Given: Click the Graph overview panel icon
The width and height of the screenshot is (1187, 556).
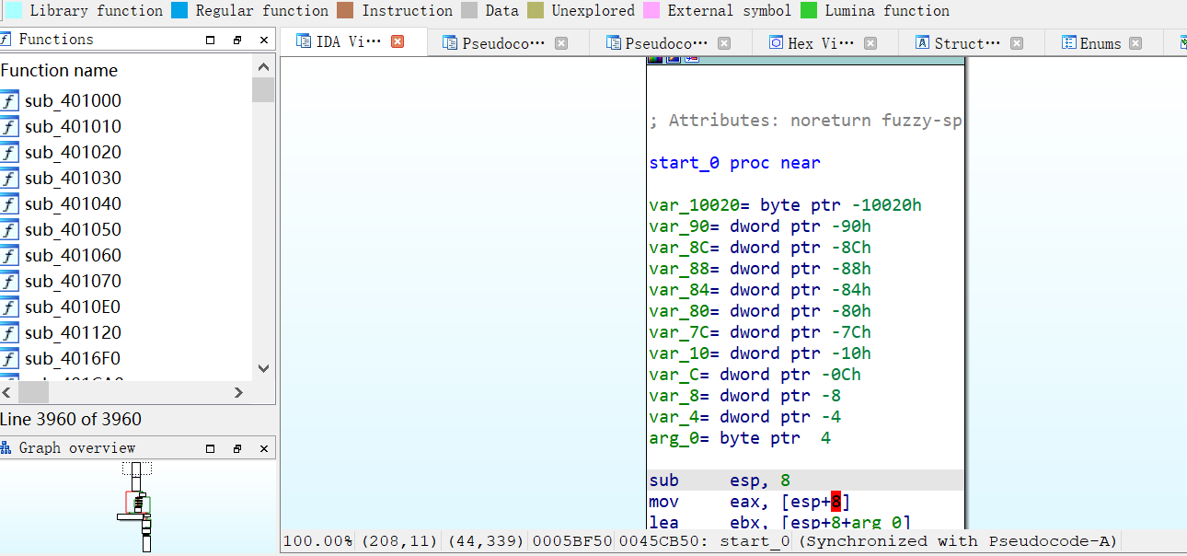Looking at the screenshot, I should [x=6, y=448].
